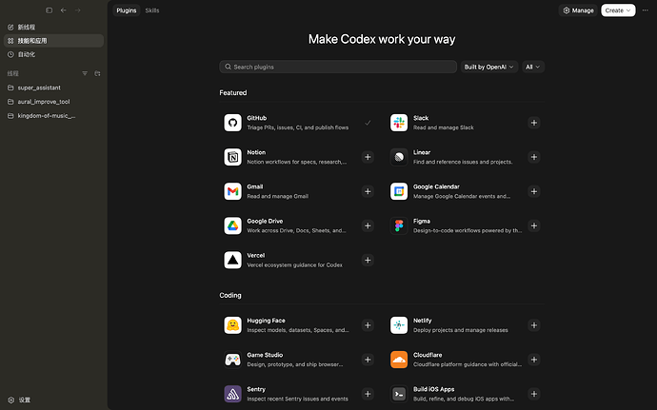657x410 pixels.
Task: Add the Netlify plugin
Action: (x=534, y=325)
